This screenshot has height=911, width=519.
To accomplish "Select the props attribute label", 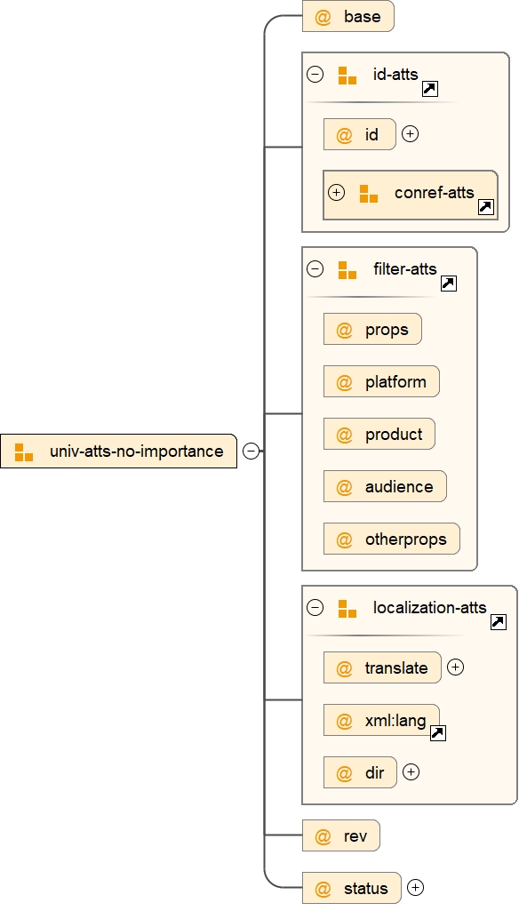I will point(387,330).
